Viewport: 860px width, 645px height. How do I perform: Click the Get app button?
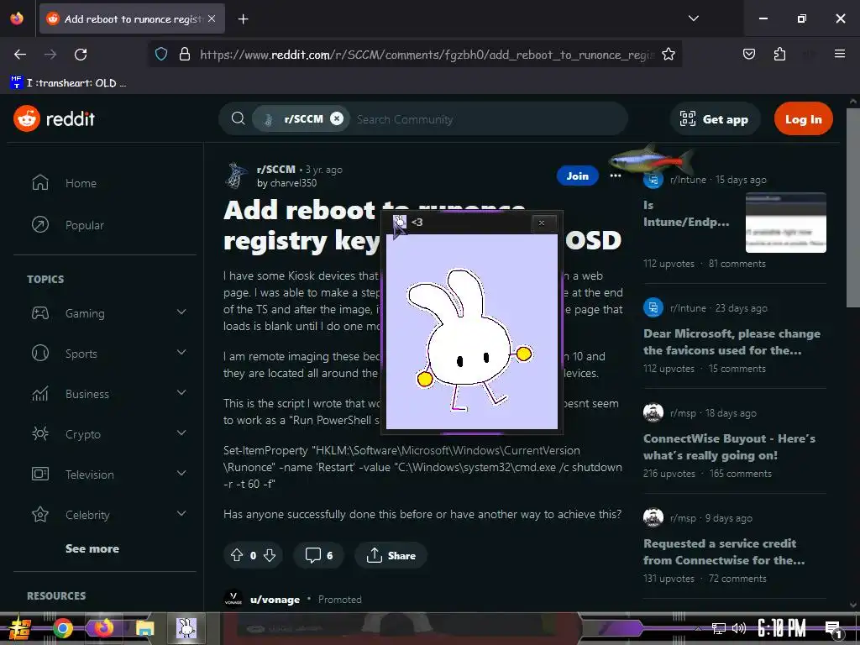click(714, 118)
